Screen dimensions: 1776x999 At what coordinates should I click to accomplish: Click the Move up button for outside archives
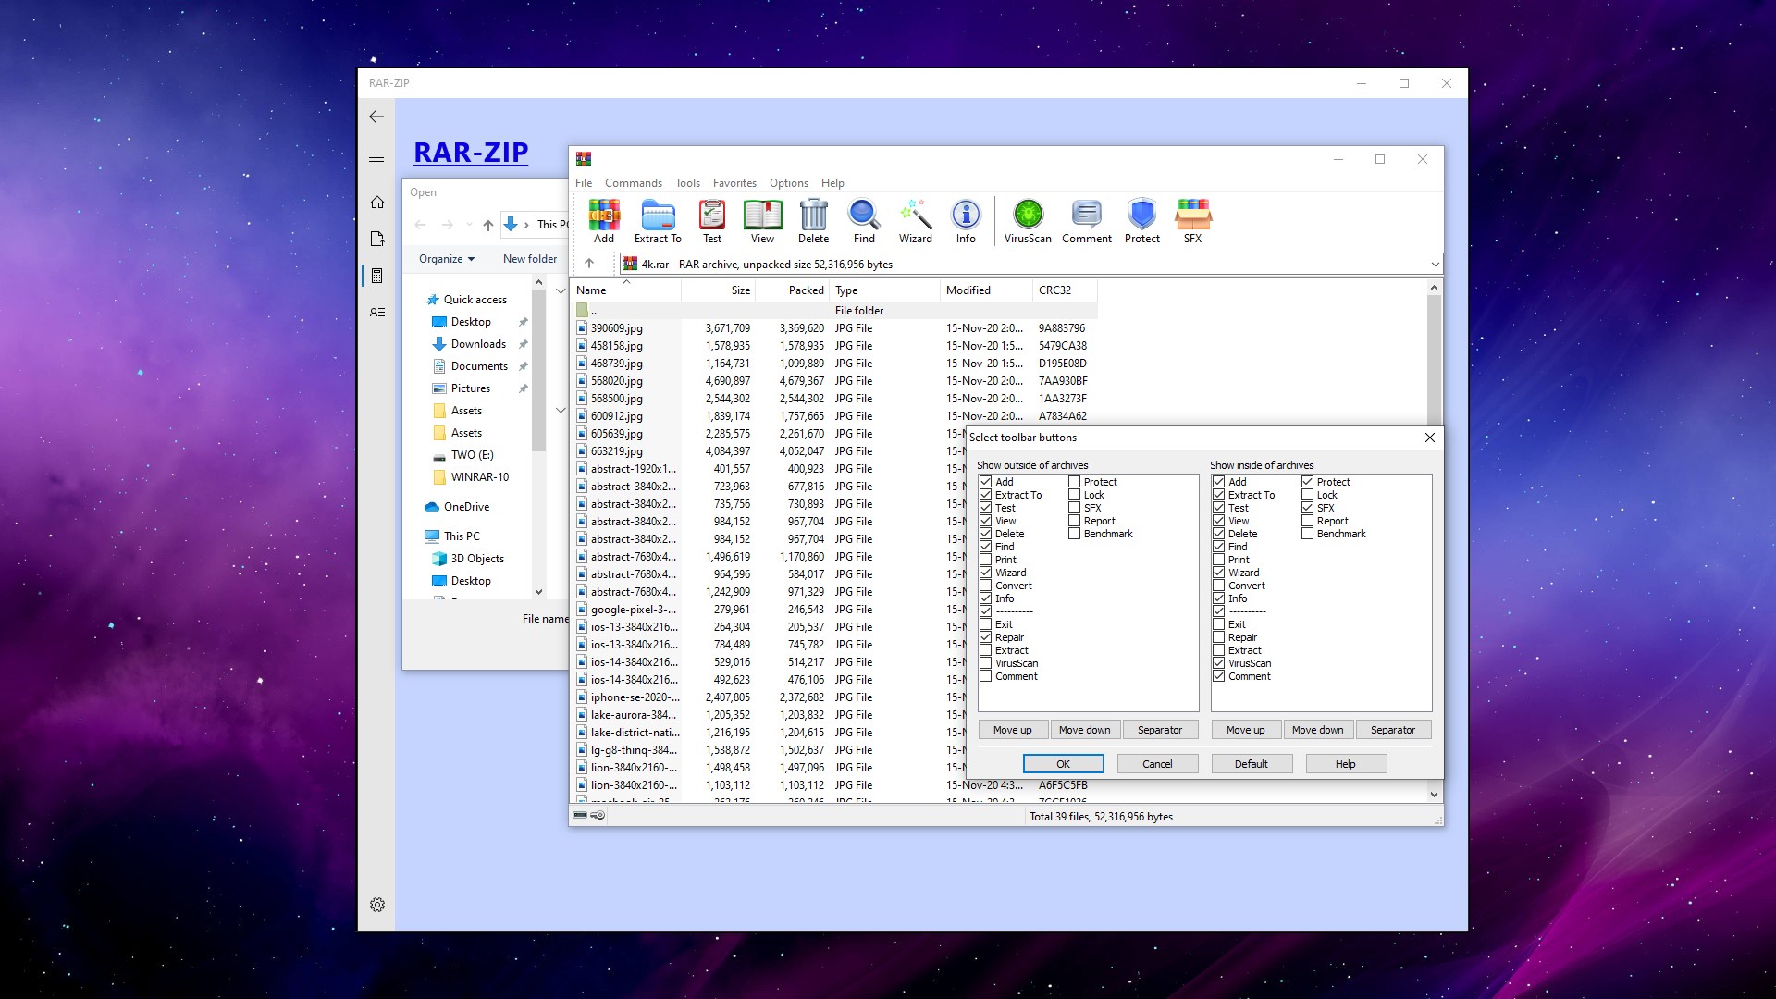click(x=1013, y=728)
